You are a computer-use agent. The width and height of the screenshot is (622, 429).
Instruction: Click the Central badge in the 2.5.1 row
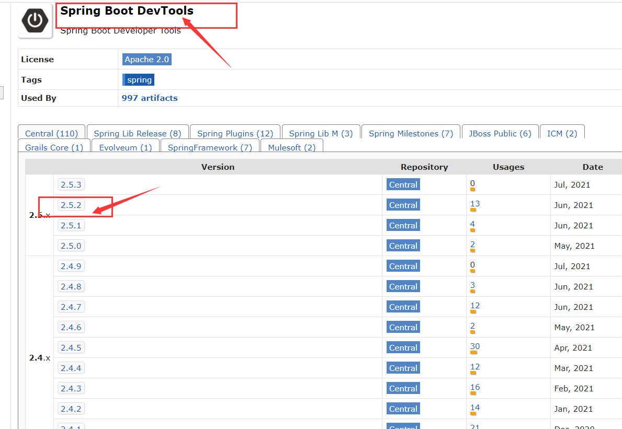coord(403,225)
